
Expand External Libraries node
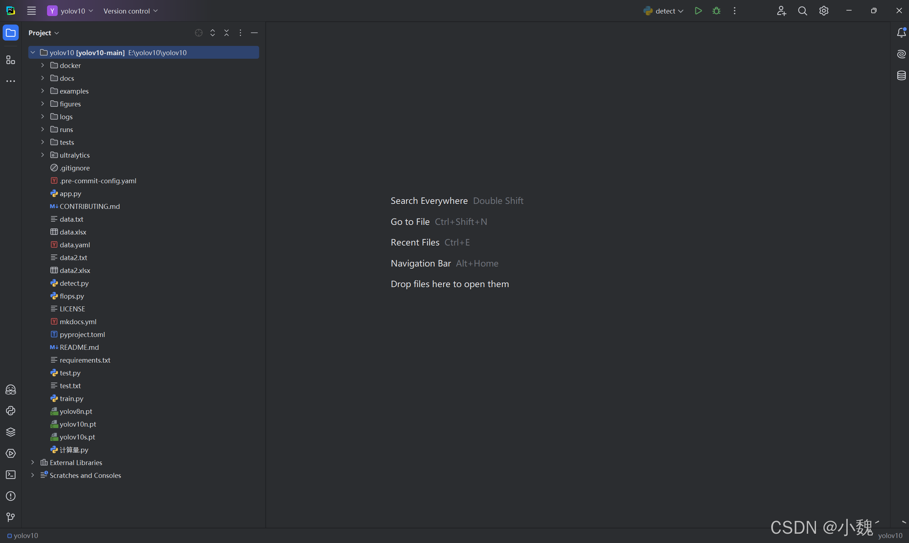point(33,463)
